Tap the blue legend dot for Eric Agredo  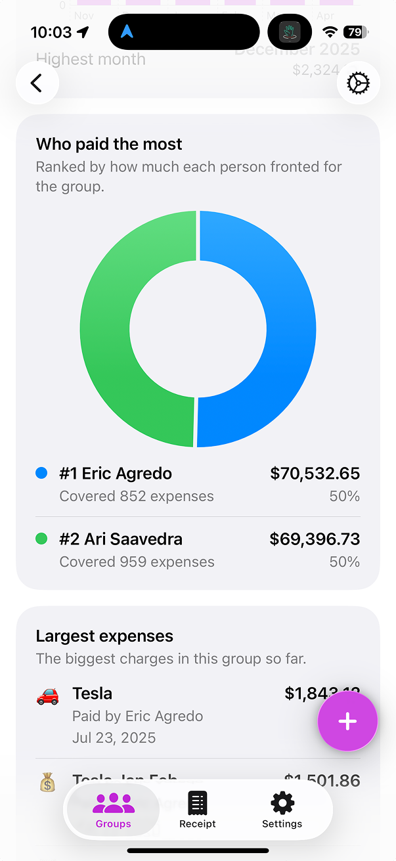tap(41, 473)
